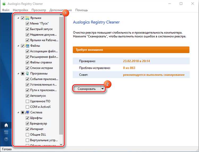Uncheck Ассоциации файл... checkbox
This screenshot has width=199, height=152.
[x=27, y=51]
